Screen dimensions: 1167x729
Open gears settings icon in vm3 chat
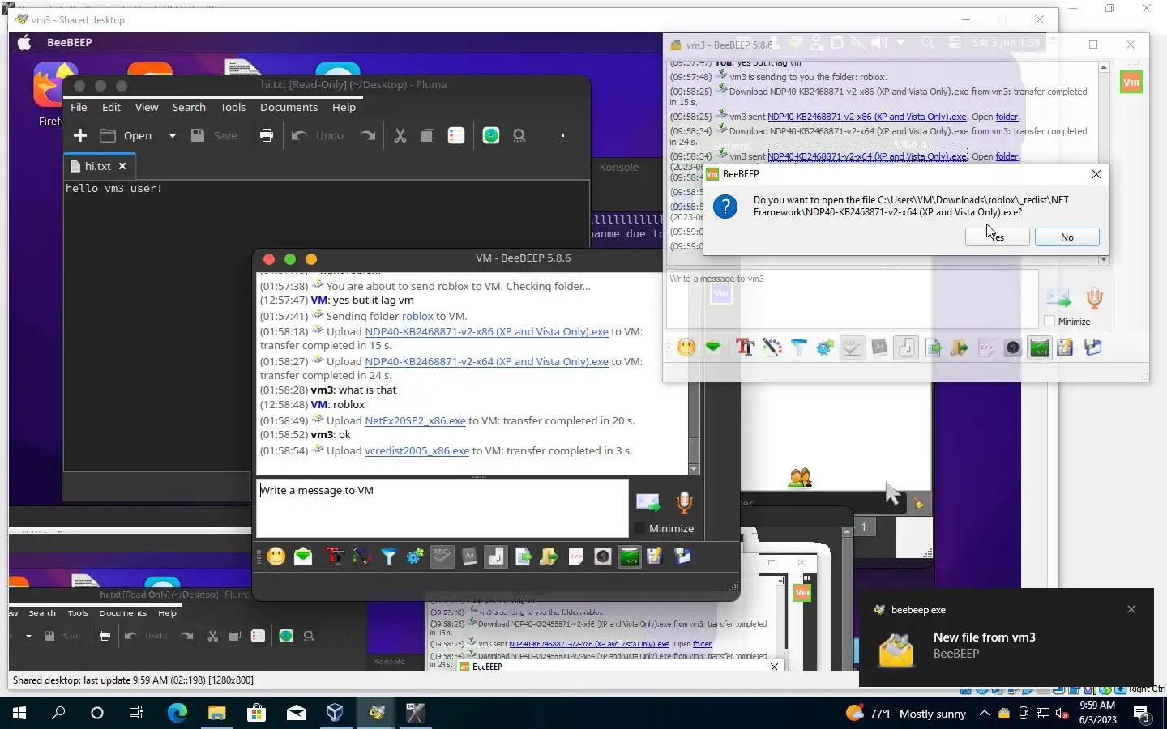pos(825,347)
